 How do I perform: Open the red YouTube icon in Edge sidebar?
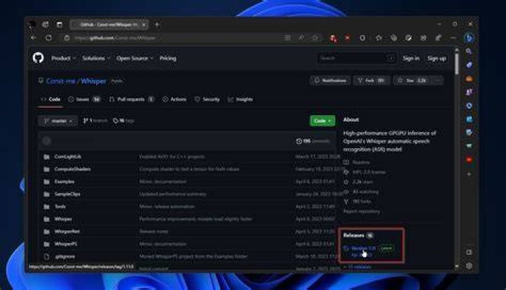(469, 160)
